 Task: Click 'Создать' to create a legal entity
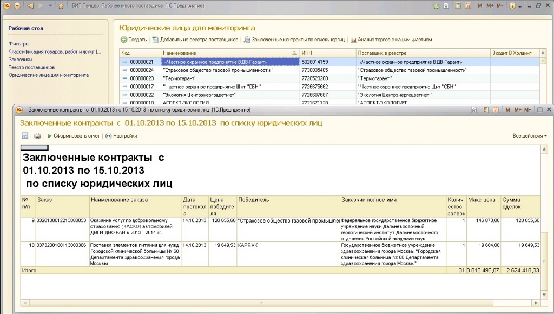coord(134,40)
